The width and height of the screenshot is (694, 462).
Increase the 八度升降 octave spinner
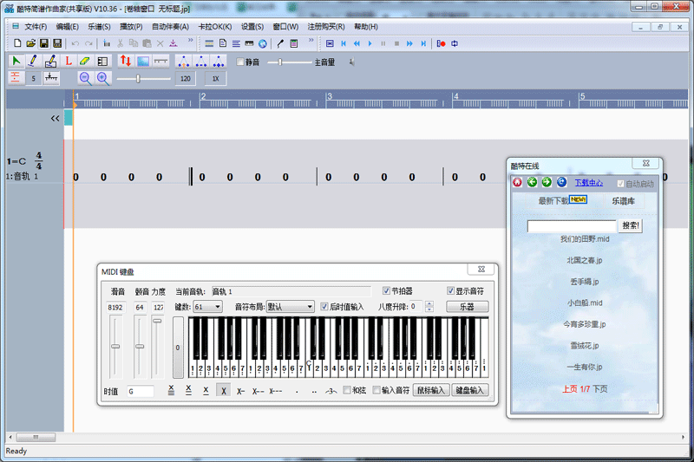[429, 303]
